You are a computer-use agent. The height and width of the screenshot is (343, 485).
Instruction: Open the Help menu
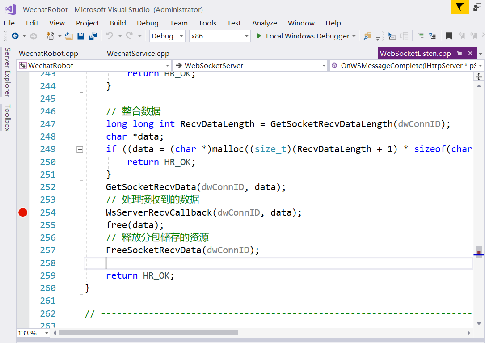click(x=333, y=23)
